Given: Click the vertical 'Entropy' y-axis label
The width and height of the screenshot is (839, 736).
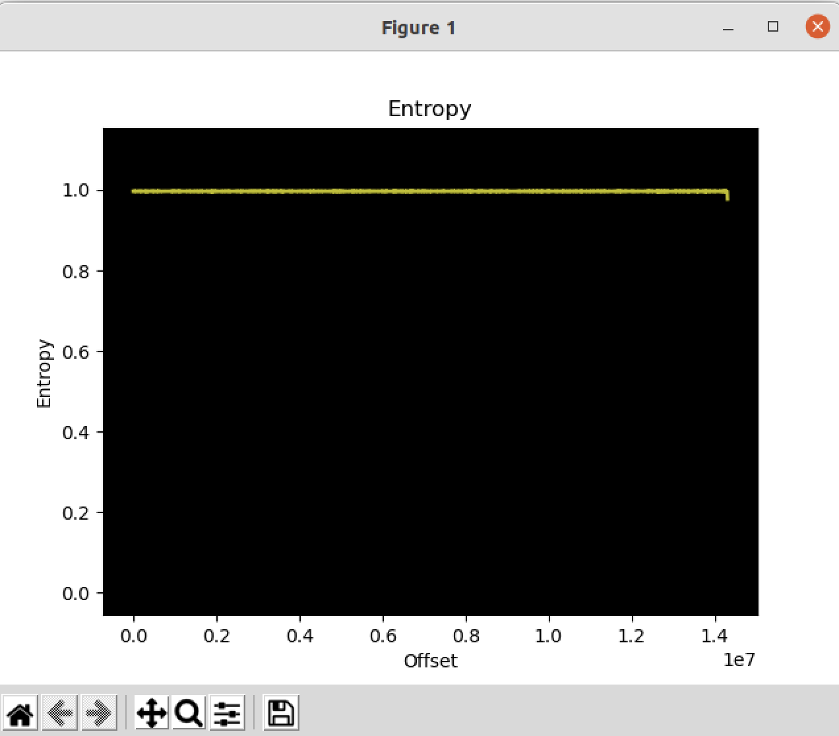Looking at the screenshot, I should (44, 373).
